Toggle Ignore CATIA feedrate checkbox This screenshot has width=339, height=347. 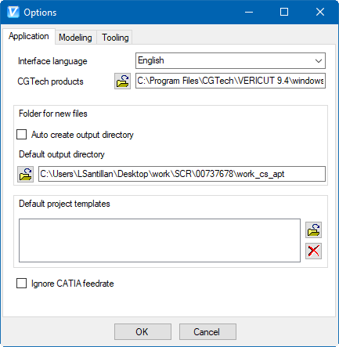tap(21, 283)
